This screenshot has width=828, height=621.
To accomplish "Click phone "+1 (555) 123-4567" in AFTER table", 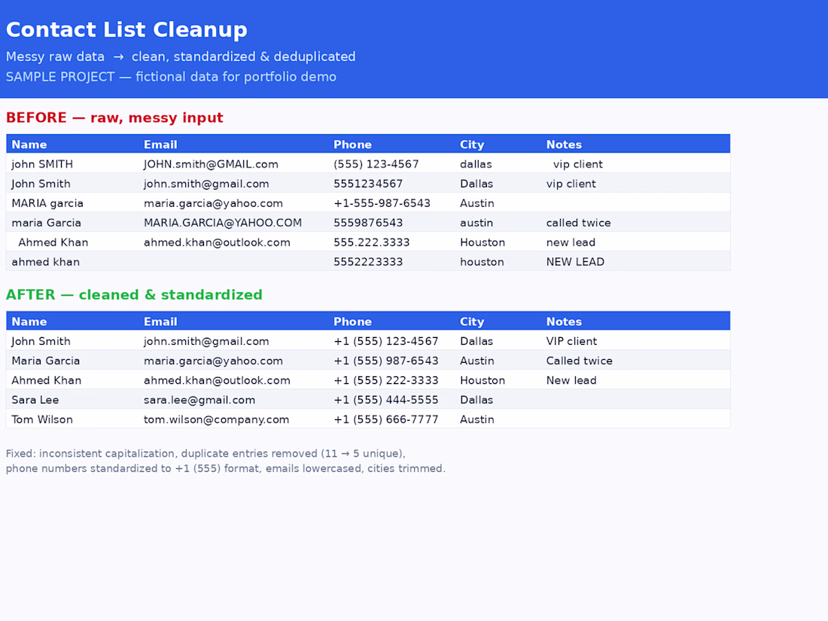I will pos(386,340).
